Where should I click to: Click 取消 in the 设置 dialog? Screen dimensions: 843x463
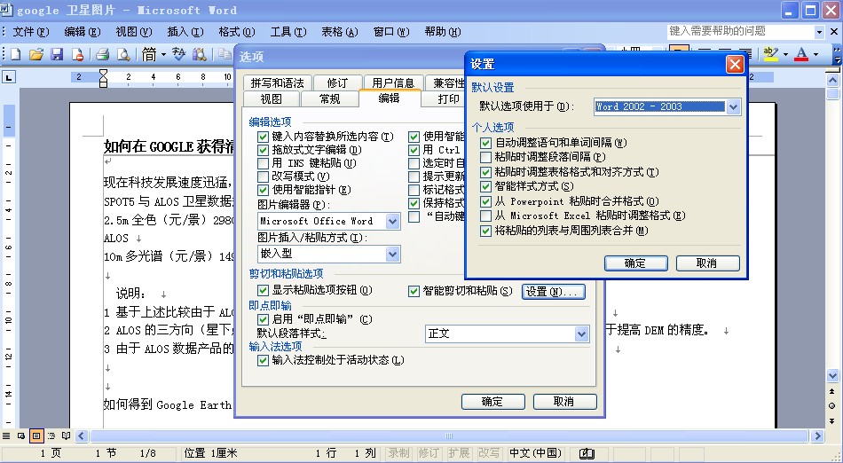(x=707, y=263)
